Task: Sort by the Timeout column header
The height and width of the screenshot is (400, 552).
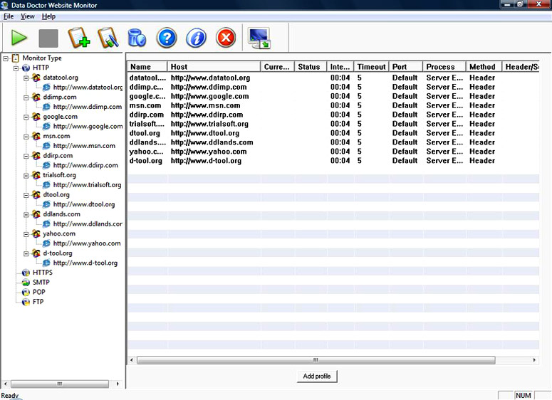Action: (371, 66)
